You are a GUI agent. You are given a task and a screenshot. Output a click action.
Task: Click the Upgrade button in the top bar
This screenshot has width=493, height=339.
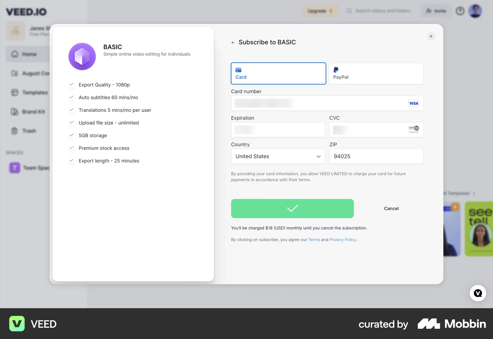tap(320, 11)
